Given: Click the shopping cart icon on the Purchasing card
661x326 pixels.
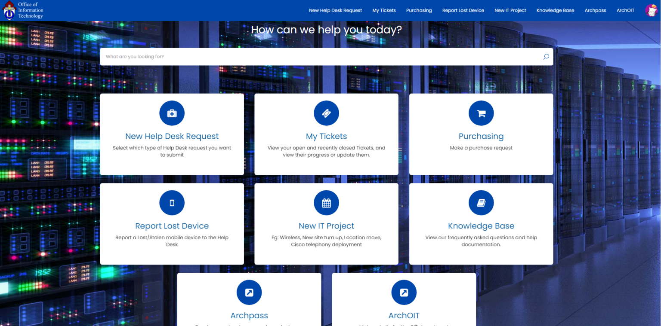Looking at the screenshot, I should [481, 113].
